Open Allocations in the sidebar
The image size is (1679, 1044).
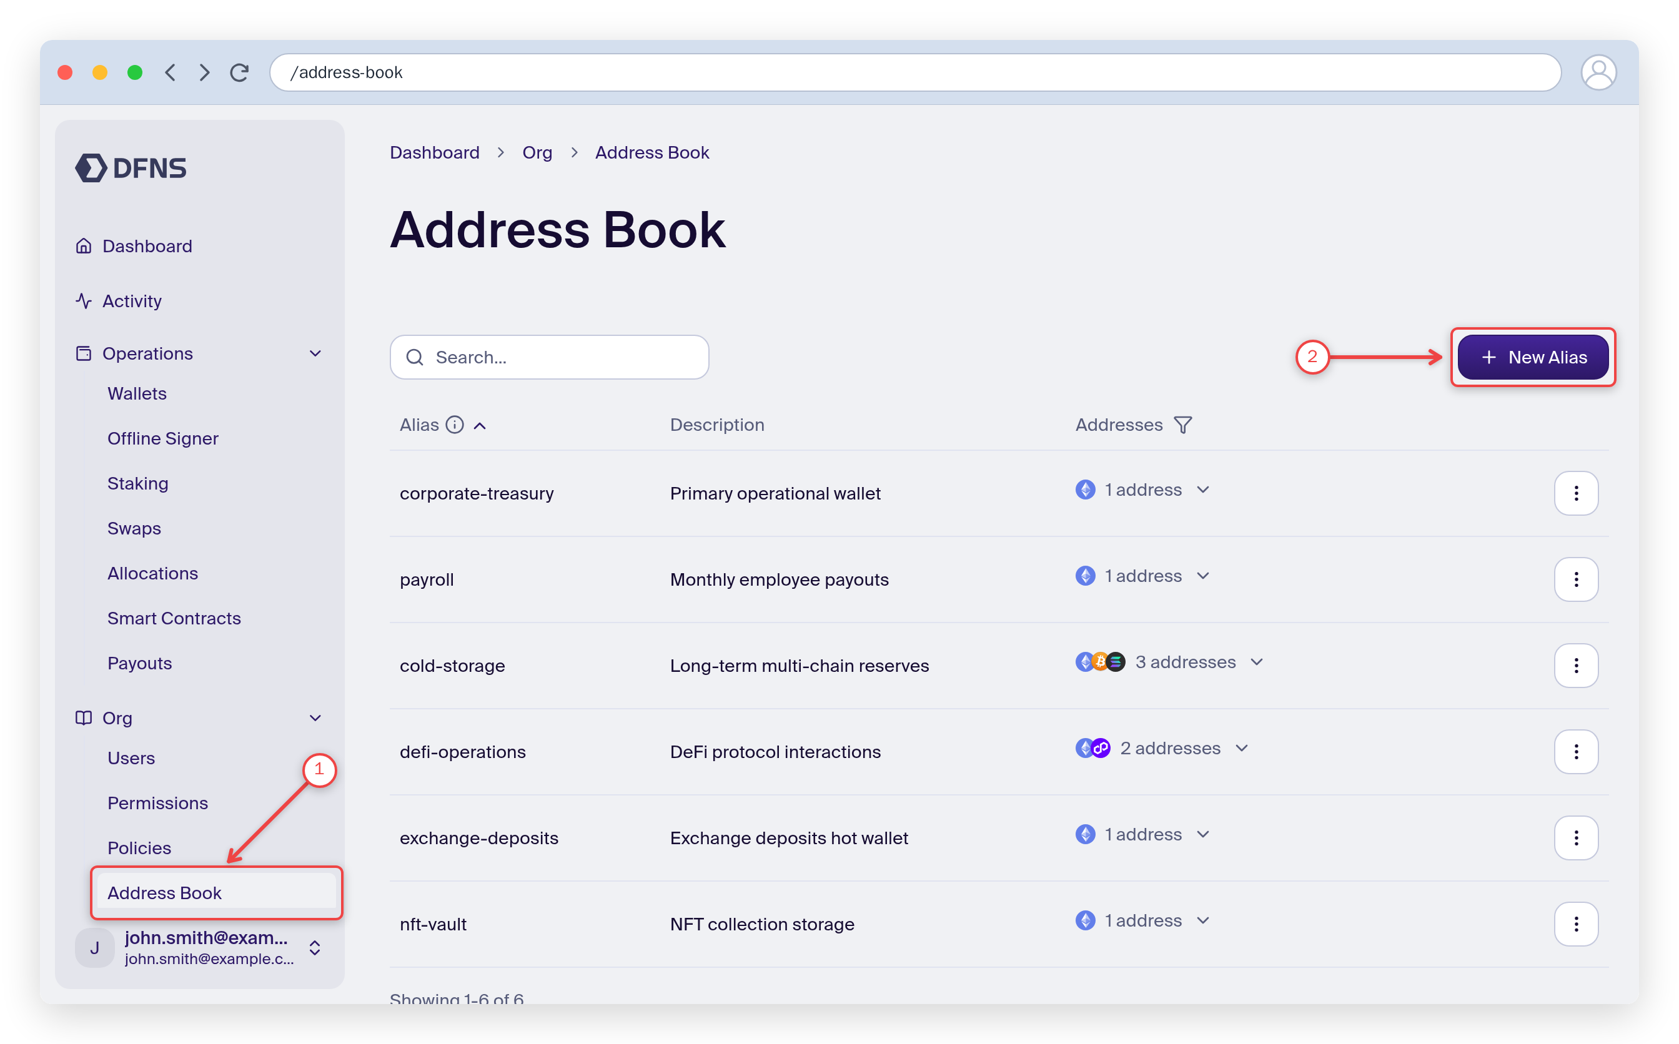152,573
